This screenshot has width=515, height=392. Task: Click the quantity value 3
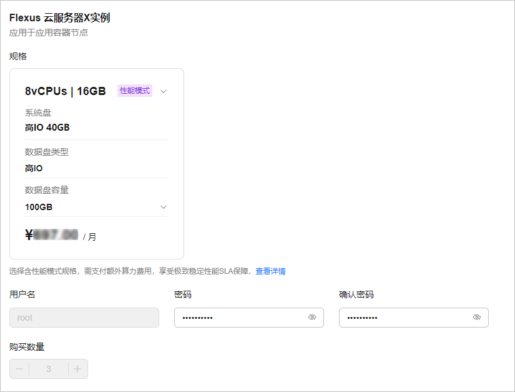tap(49, 369)
